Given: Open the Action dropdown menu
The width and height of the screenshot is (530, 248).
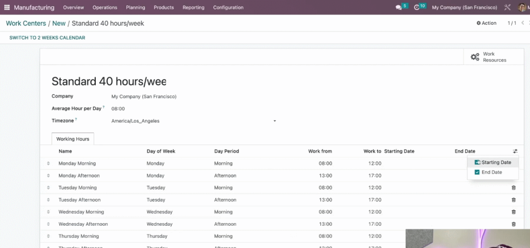Looking at the screenshot, I should (x=487, y=23).
